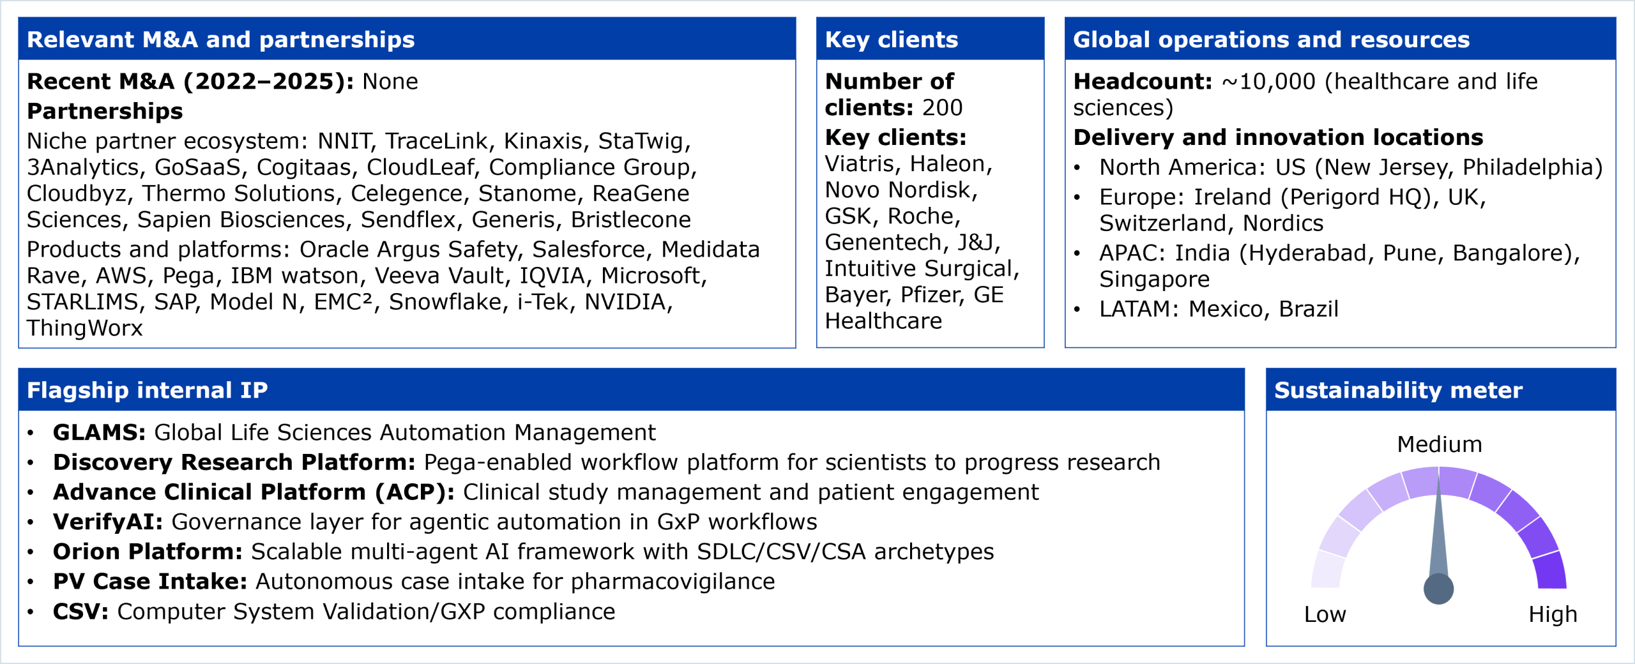The width and height of the screenshot is (1635, 664).
Task: Click the GLAMS bullet item label
Action: pos(100,433)
